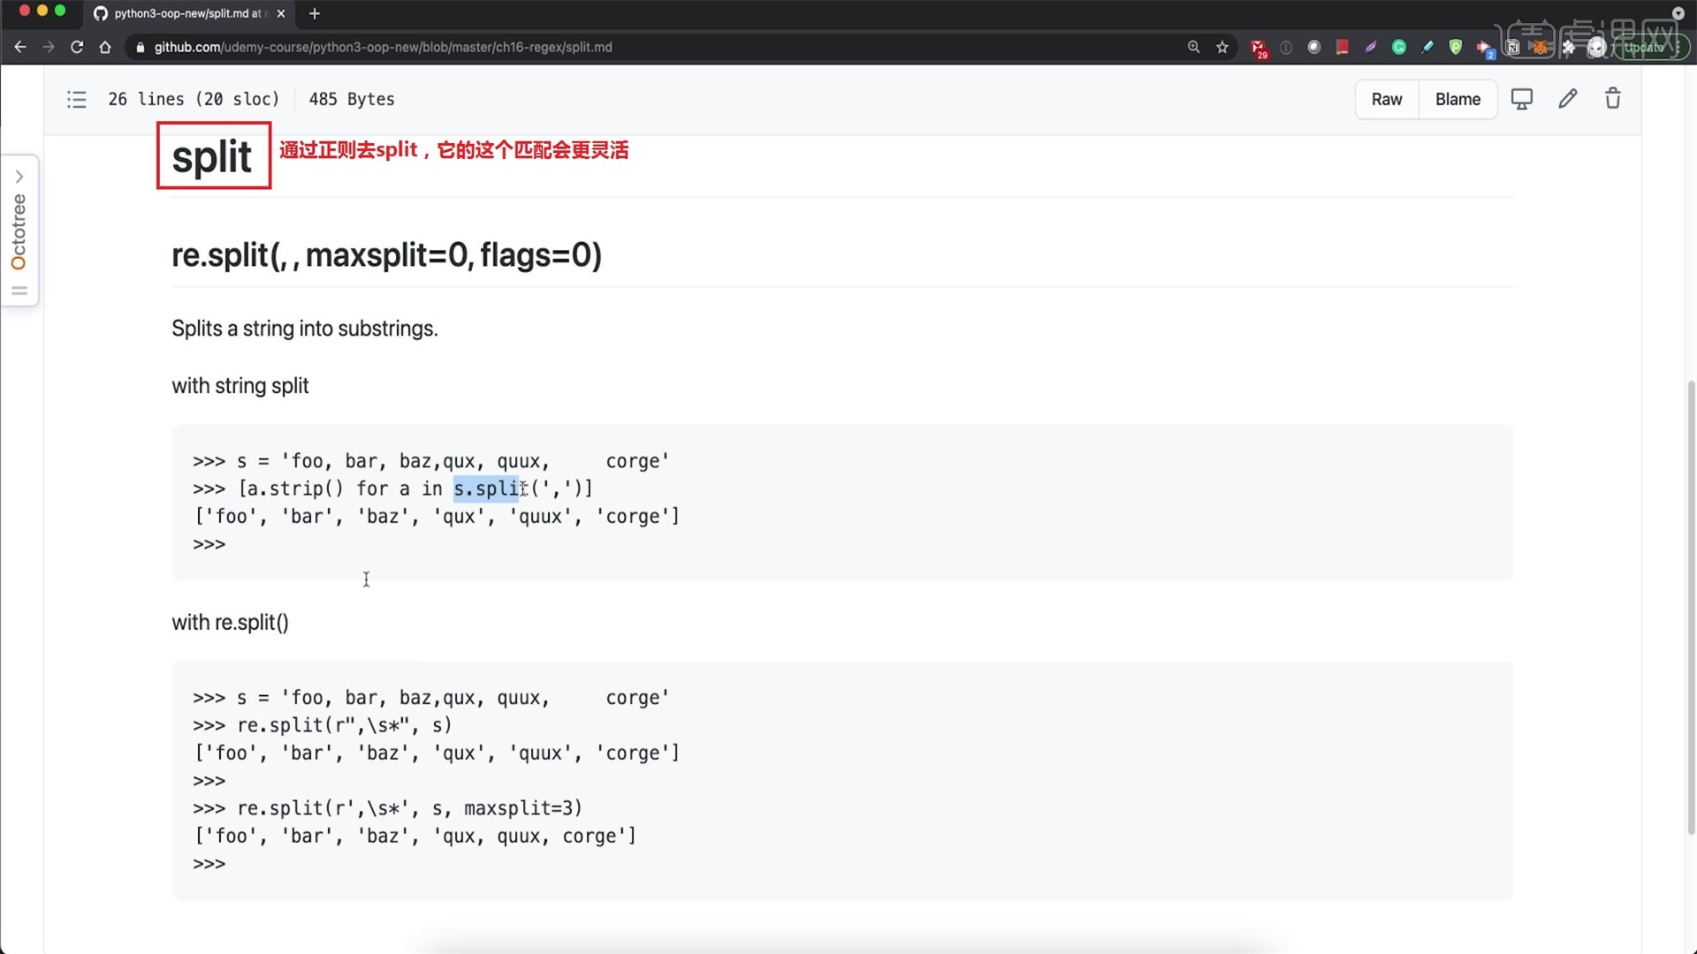This screenshot has height=954, width=1697.
Task: Click the output line ending 'qux, quux, corge']'
Action: (415, 836)
